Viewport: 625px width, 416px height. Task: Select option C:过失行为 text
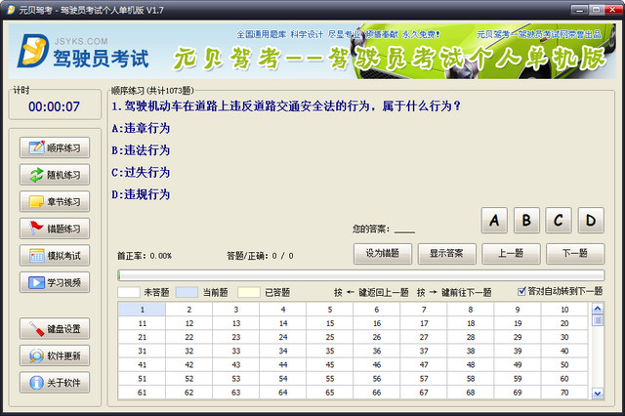tap(142, 172)
